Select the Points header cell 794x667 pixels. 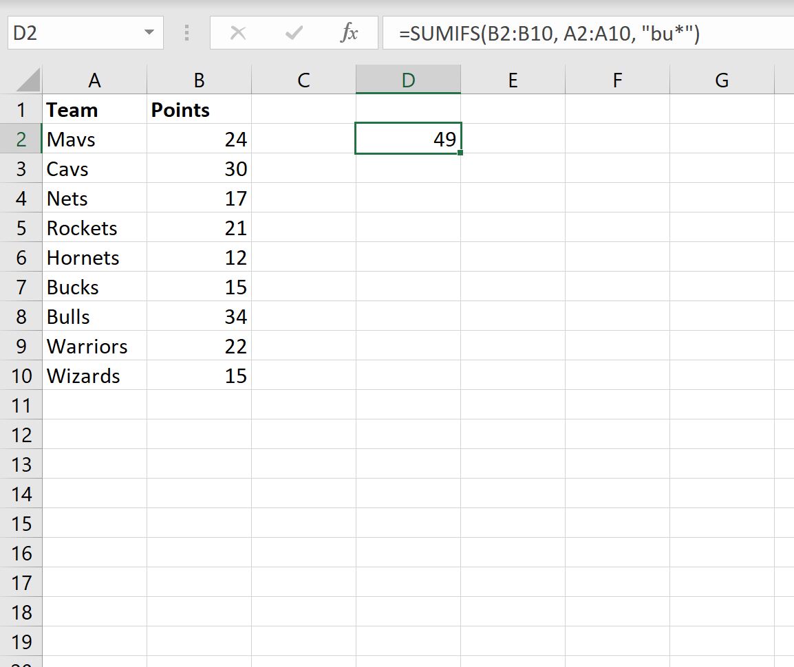pos(199,109)
